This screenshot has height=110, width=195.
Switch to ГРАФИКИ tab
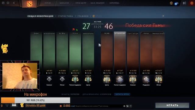[x=83, y=16]
